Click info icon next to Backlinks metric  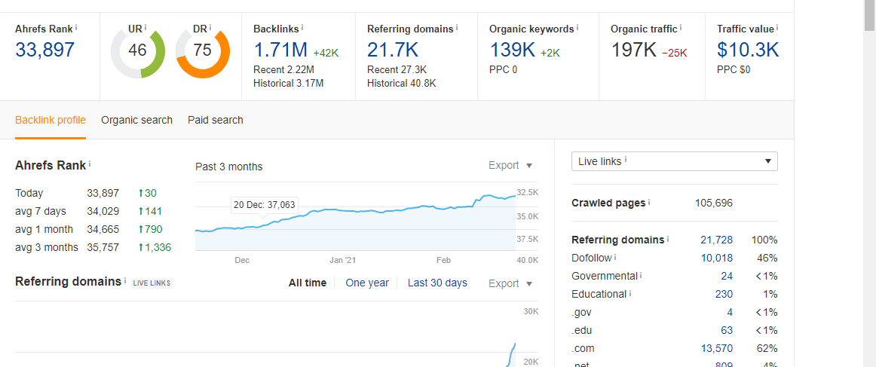[302, 28]
